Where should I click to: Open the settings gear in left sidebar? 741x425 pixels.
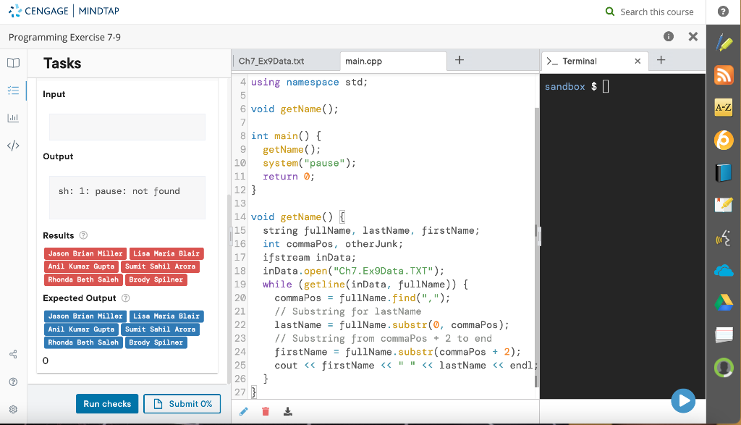(x=13, y=409)
